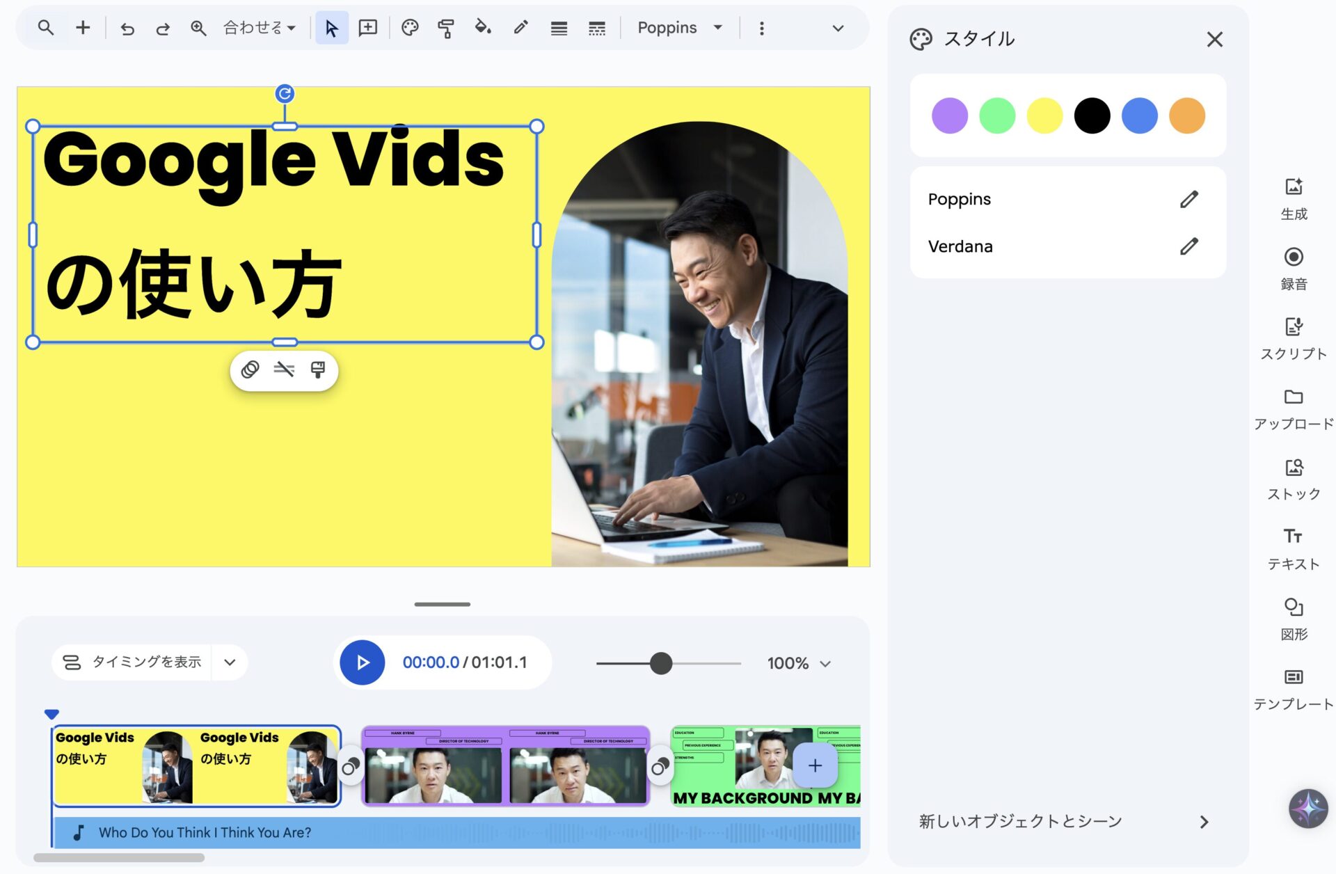
Task: Click the border color pencil icon
Action: [x=520, y=28]
